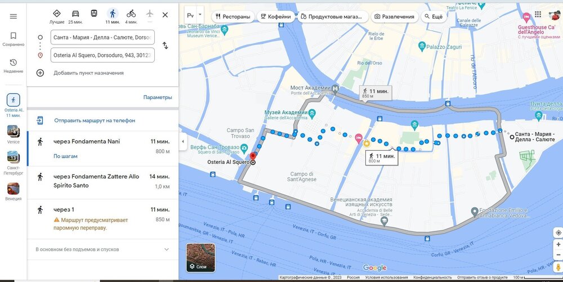Open Ещё more search categories
563x282 pixels.
point(434,16)
